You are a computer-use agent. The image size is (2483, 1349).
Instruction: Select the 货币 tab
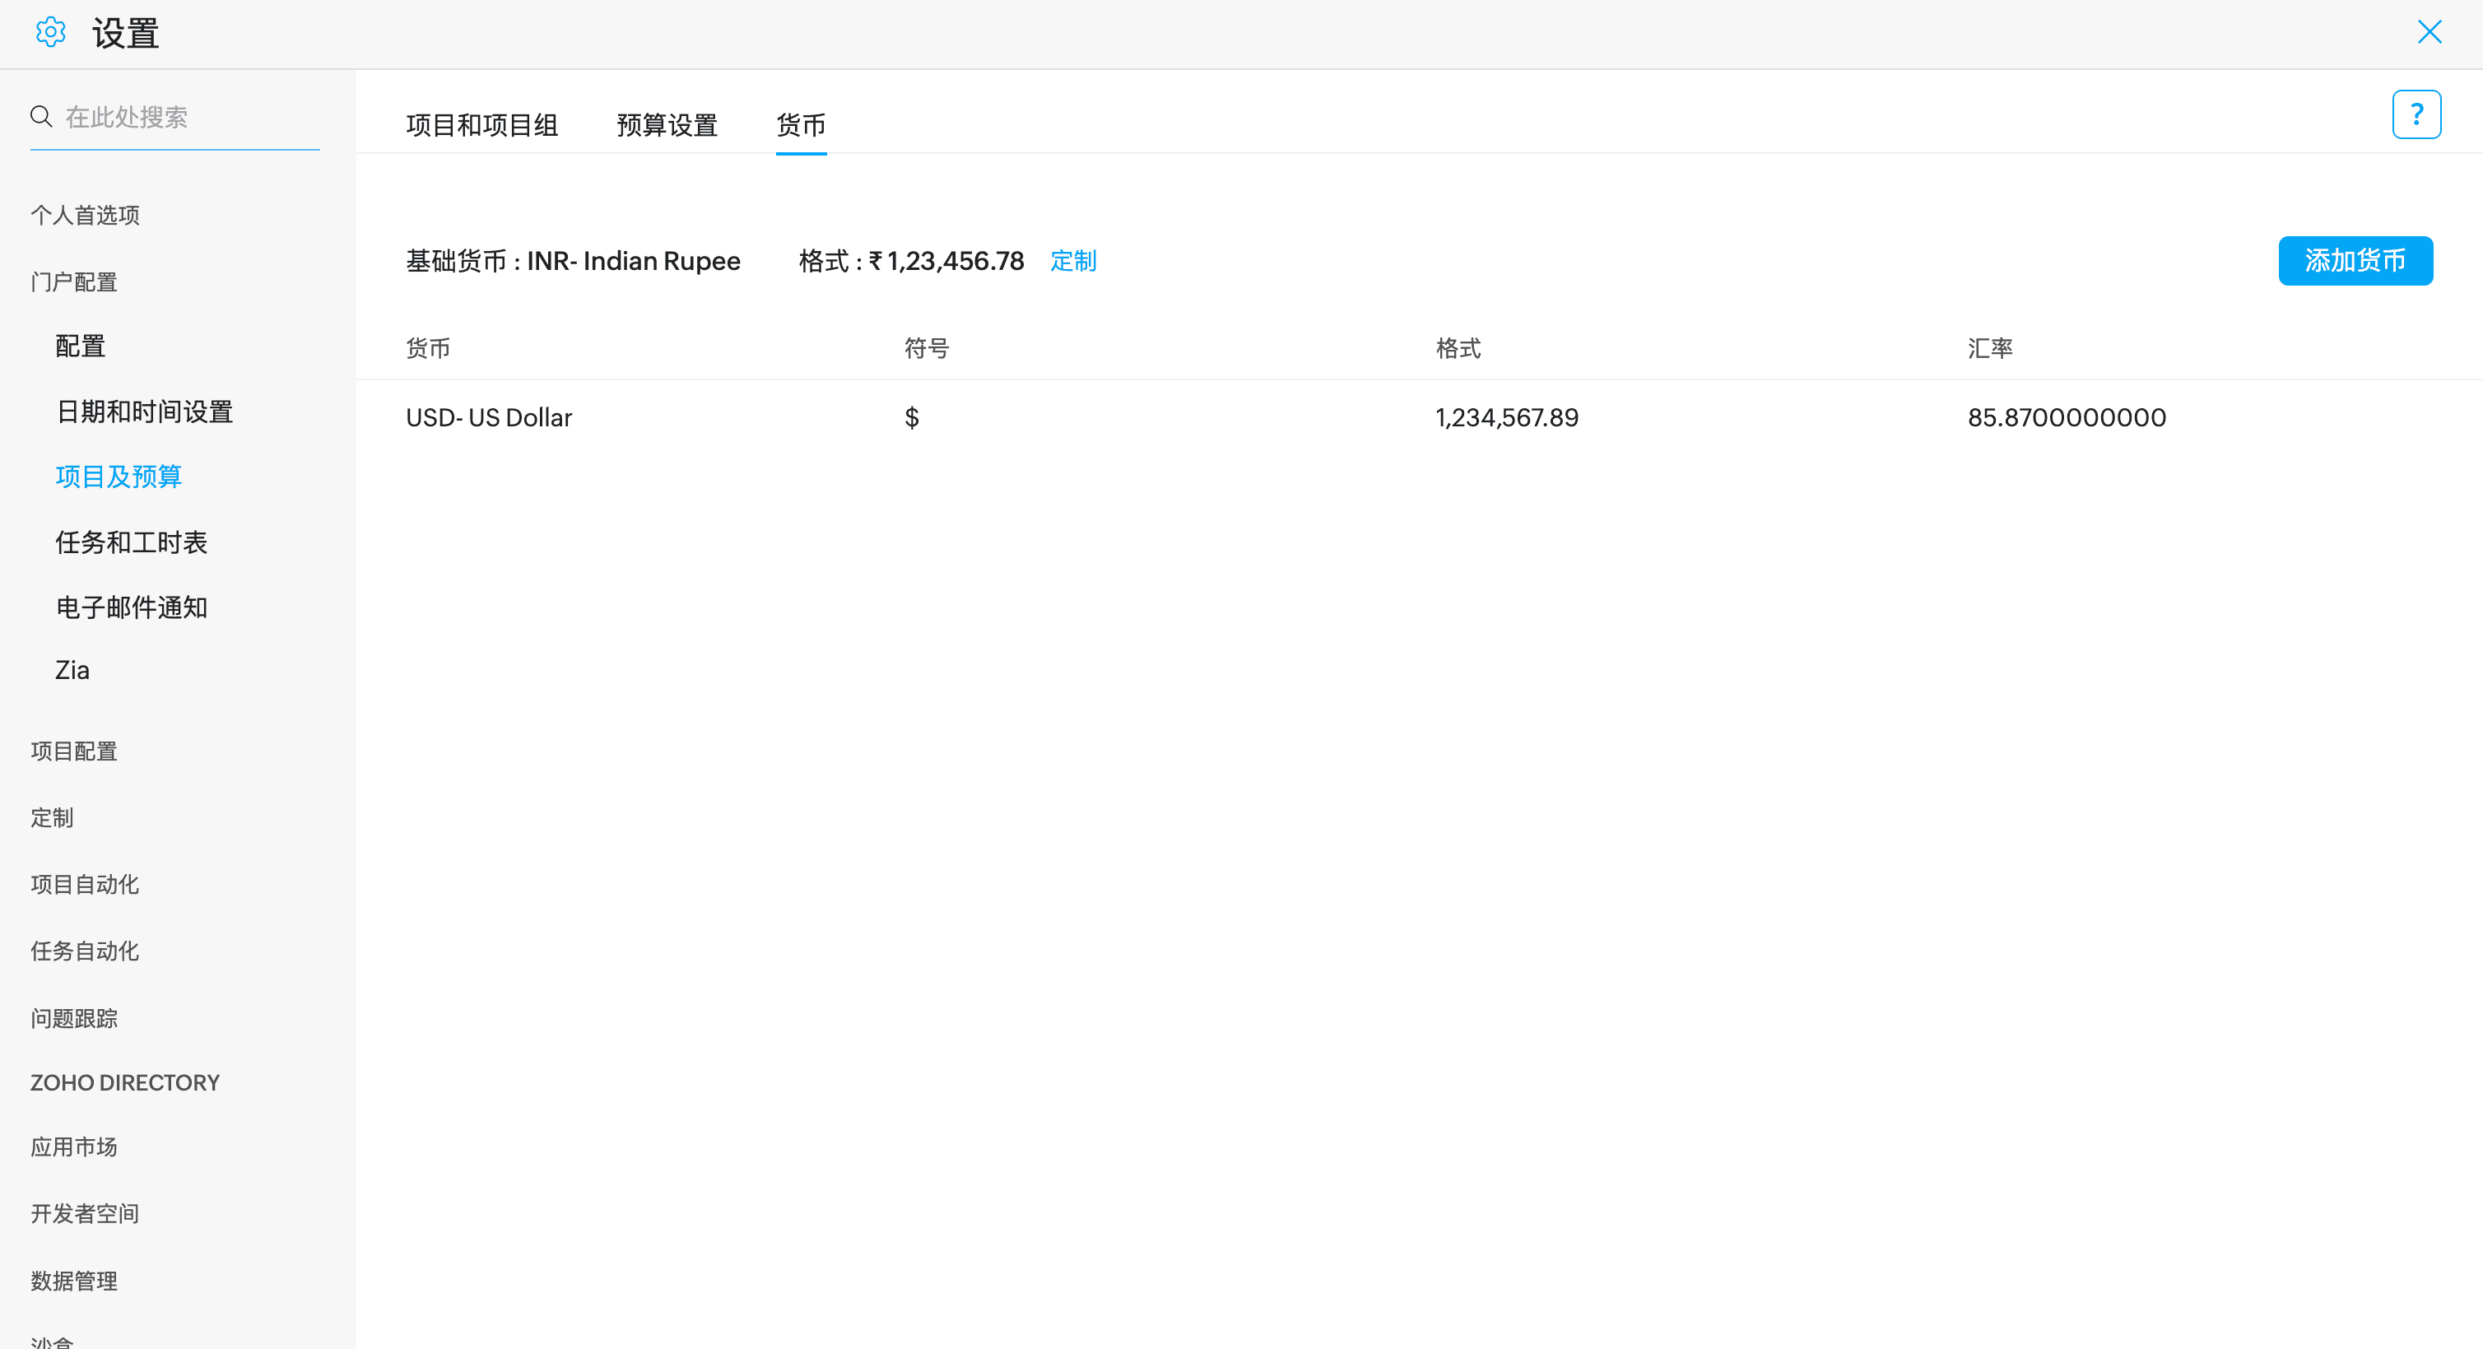click(x=800, y=125)
